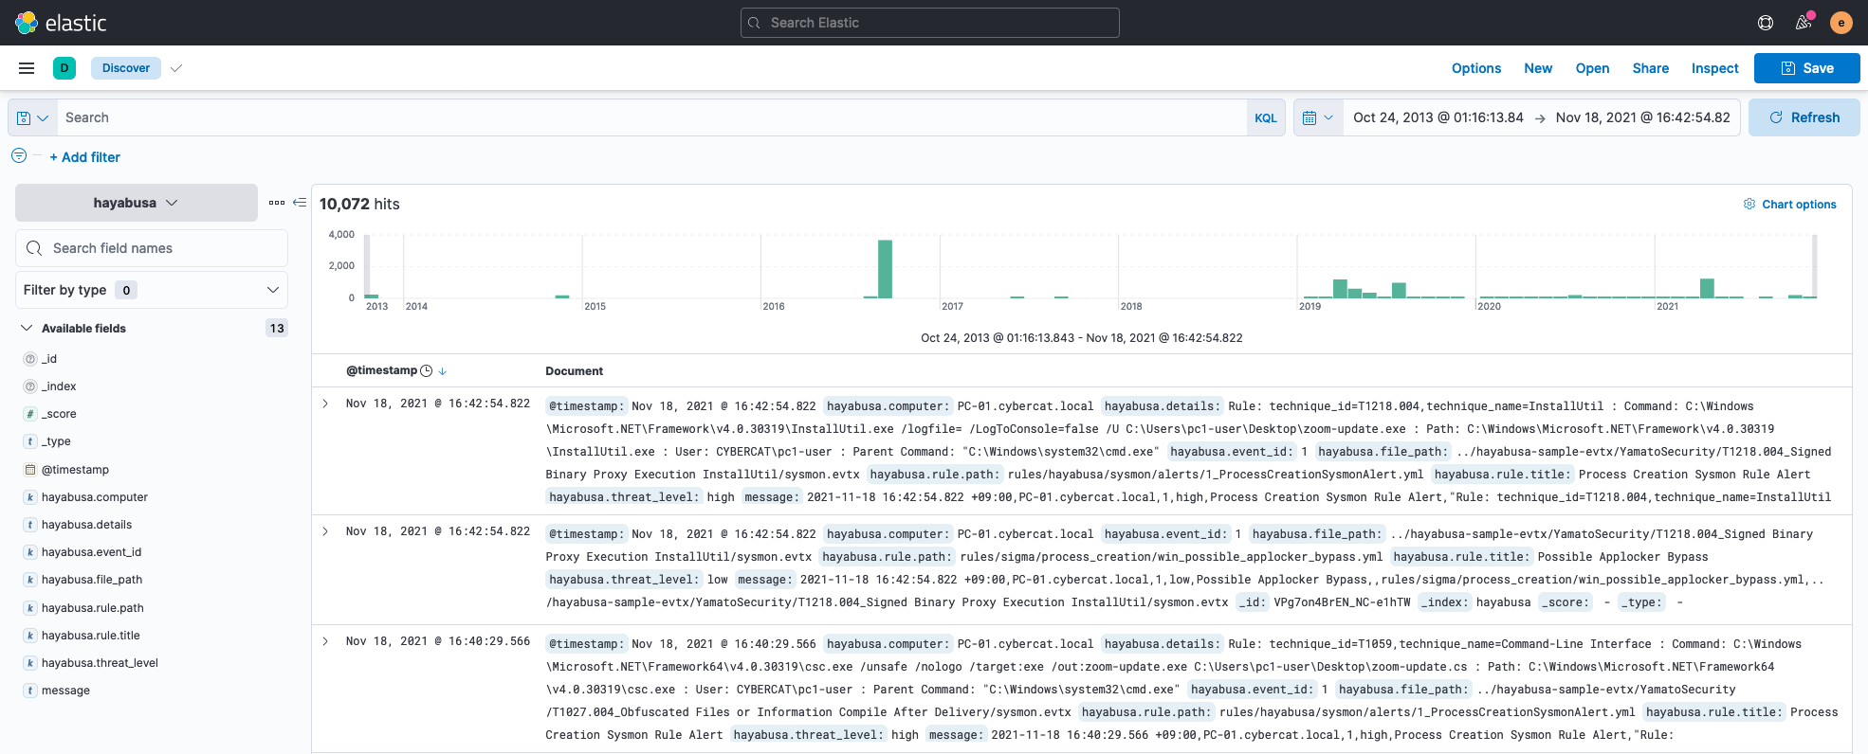
Task: Select the message field
Action: [65, 691]
